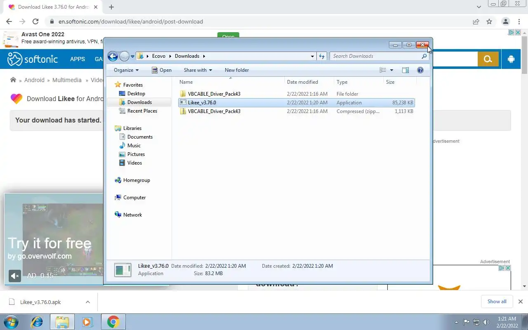Reload the Softonic page in Chrome
Viewport: 528px width, 330px height.
click(x=35, y=21)
